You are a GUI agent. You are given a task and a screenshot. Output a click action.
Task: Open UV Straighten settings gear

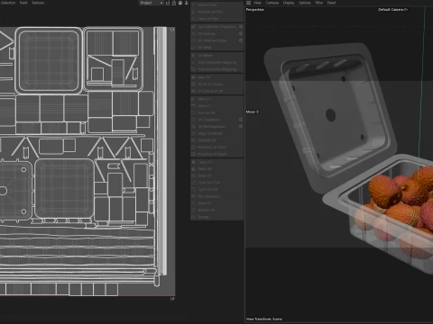(241, 120)
